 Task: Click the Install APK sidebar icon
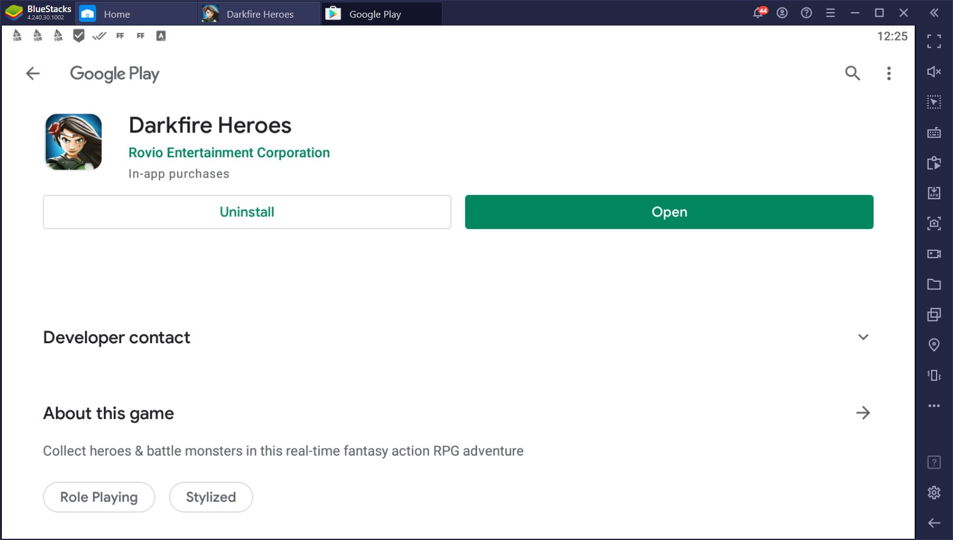[x=934, y=193]
